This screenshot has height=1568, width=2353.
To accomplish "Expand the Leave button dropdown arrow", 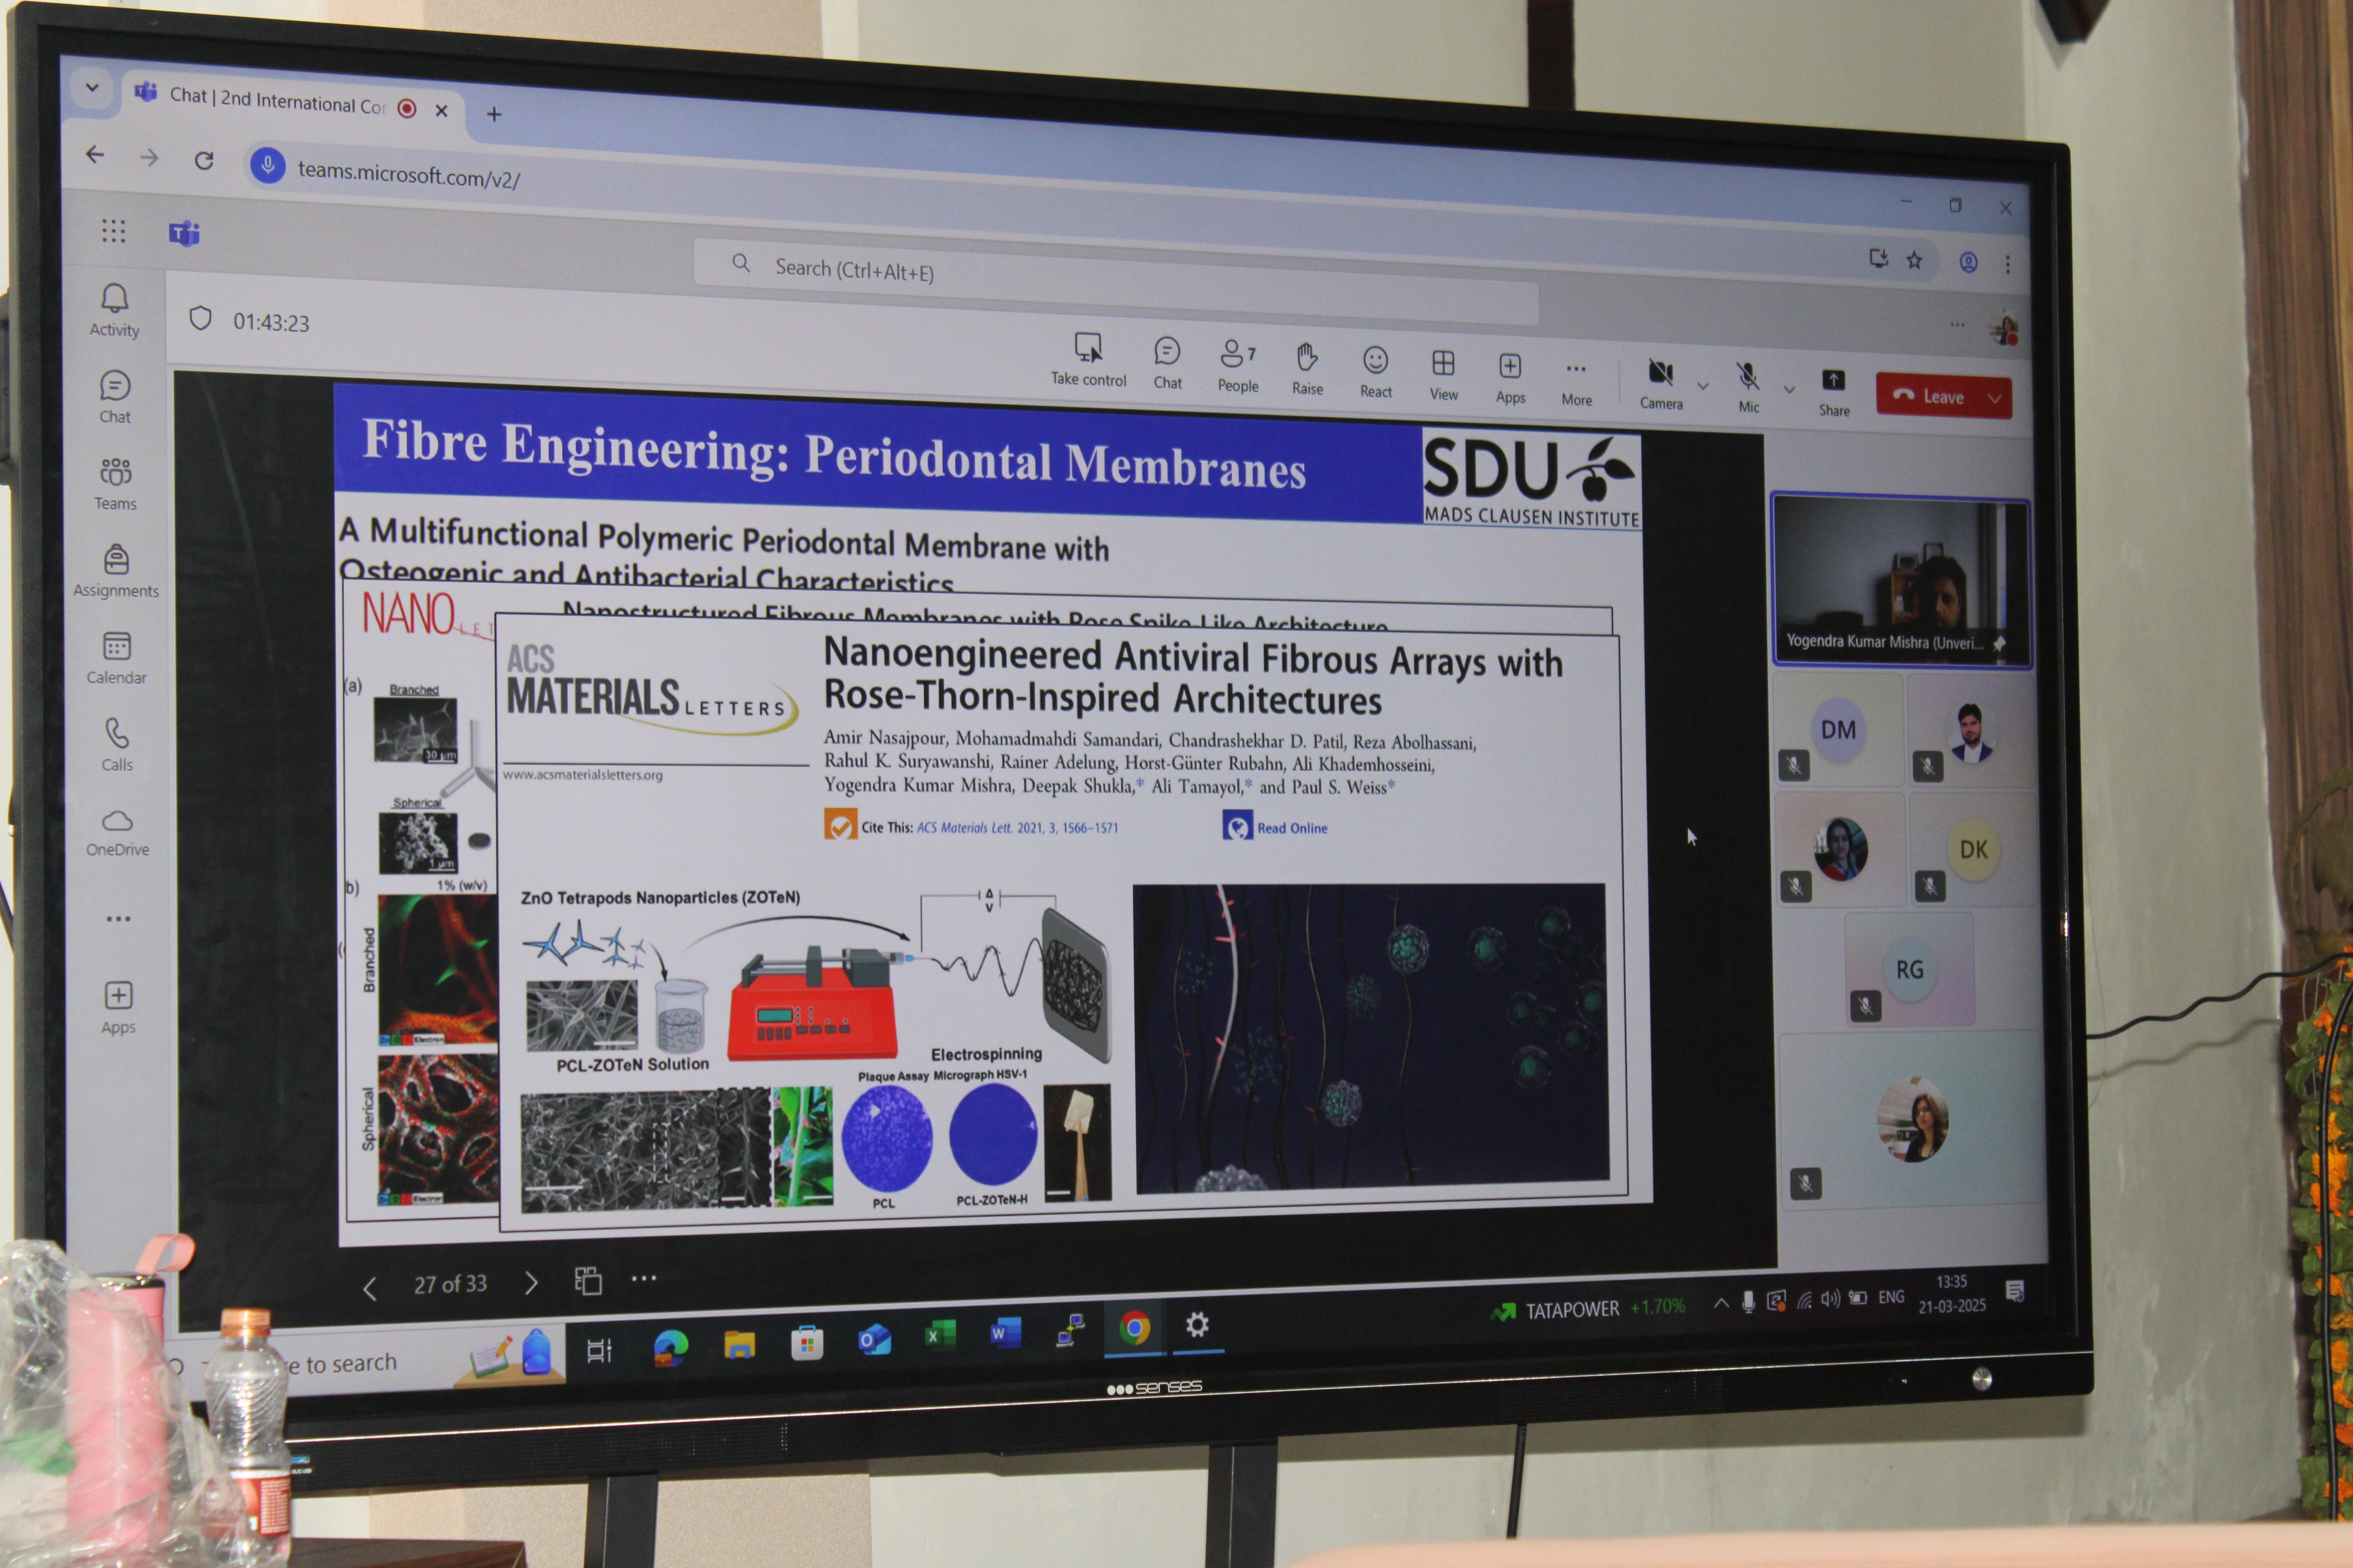I will (x=1995, y=398).
